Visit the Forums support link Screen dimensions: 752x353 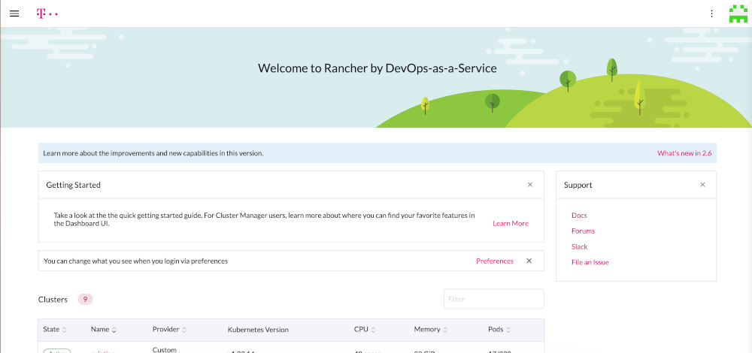pyautogui.click(x=583, y=231)
